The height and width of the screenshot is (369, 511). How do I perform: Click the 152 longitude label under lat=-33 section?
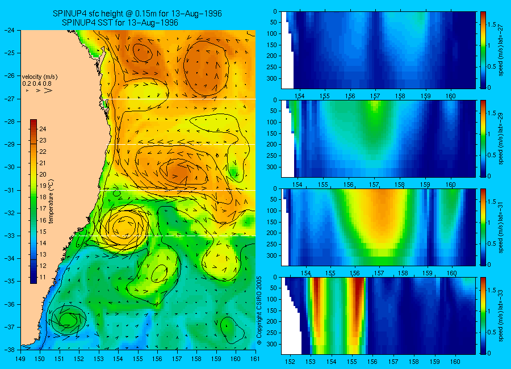click(290, 362)
